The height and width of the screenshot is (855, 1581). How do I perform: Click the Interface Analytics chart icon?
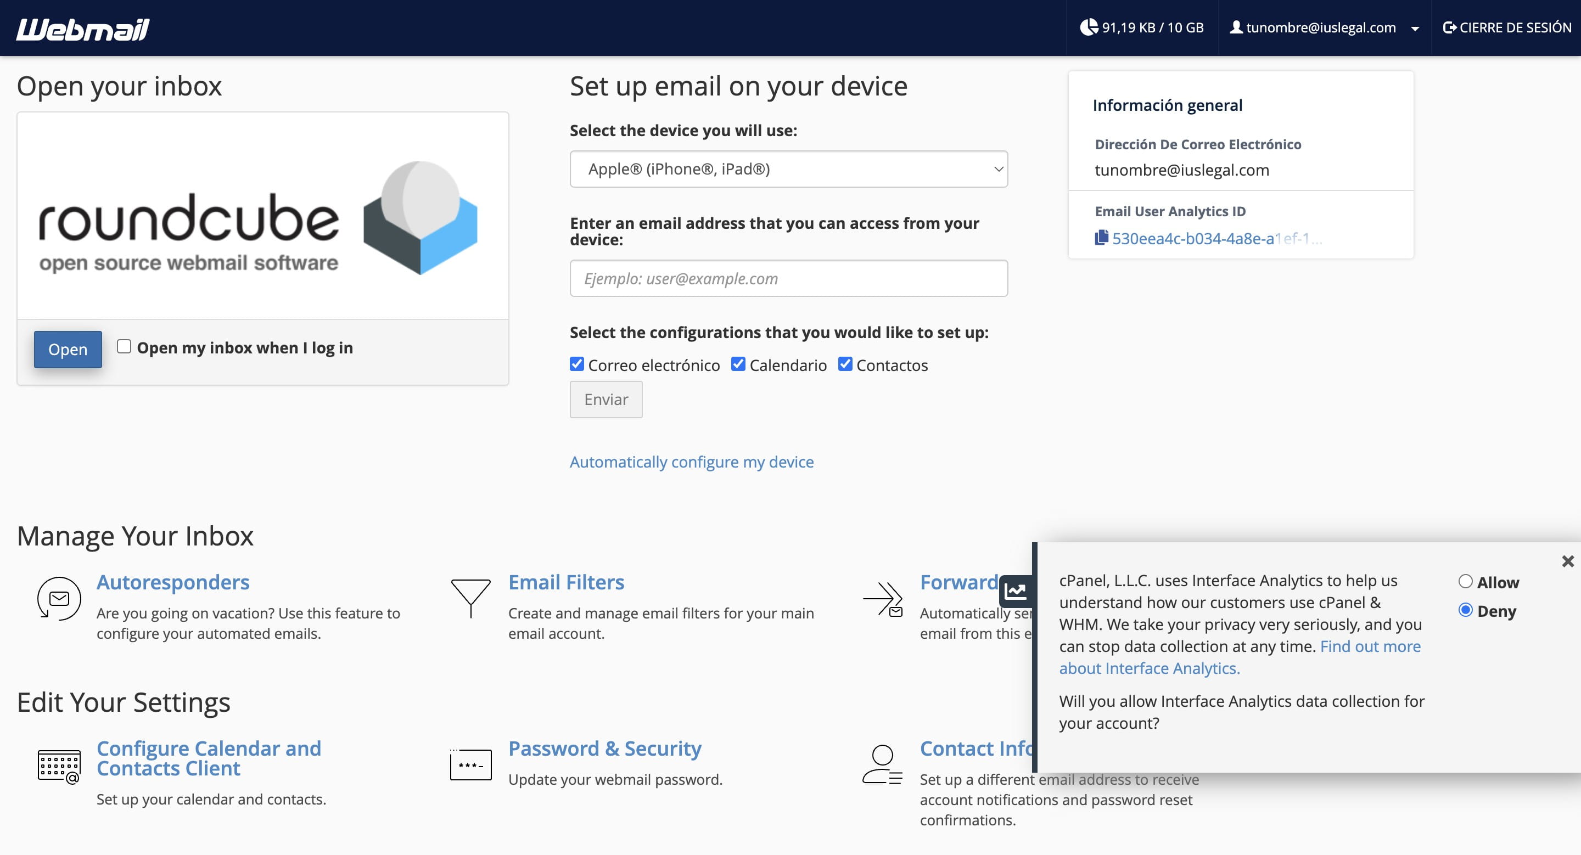(1016, 591)
